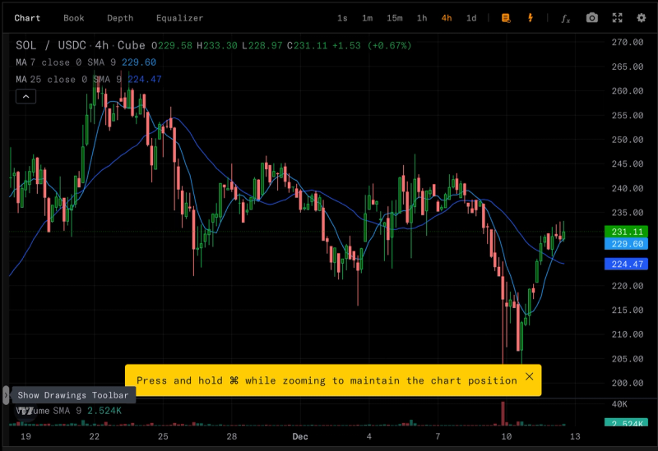Click the blue 224.47 MA label
Viewport: 658px width, 451px height.
(x=626, y=264)
